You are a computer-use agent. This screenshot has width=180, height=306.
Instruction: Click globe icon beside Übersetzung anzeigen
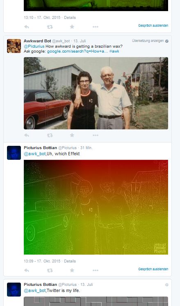[x=167, y=41]
